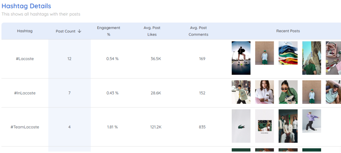Viewport: 341px width, 153px height.
Task: Open the man walking in street thumbnail
Action: pos(241,92)
